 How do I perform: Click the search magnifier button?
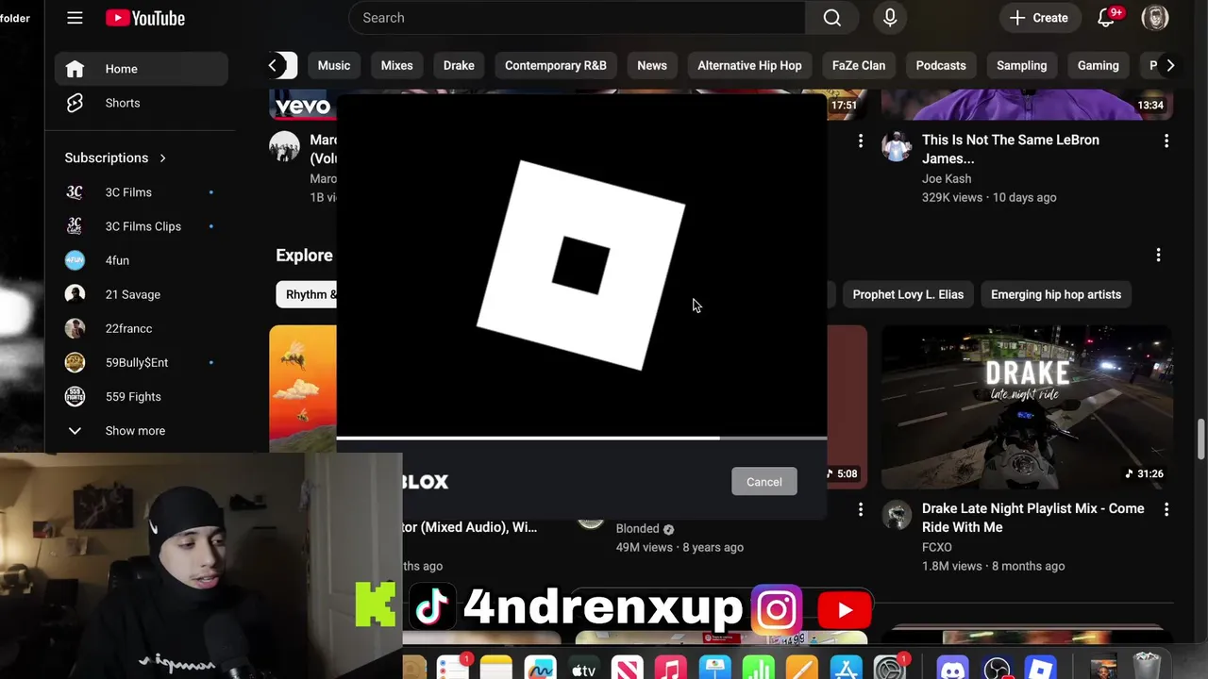pyautogui.click(x=831, y=18)
